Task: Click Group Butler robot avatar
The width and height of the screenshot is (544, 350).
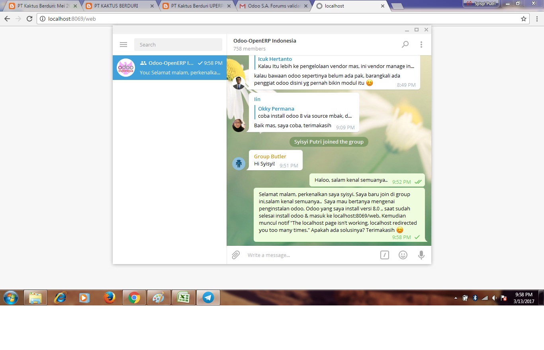Action: pos(239,163)
